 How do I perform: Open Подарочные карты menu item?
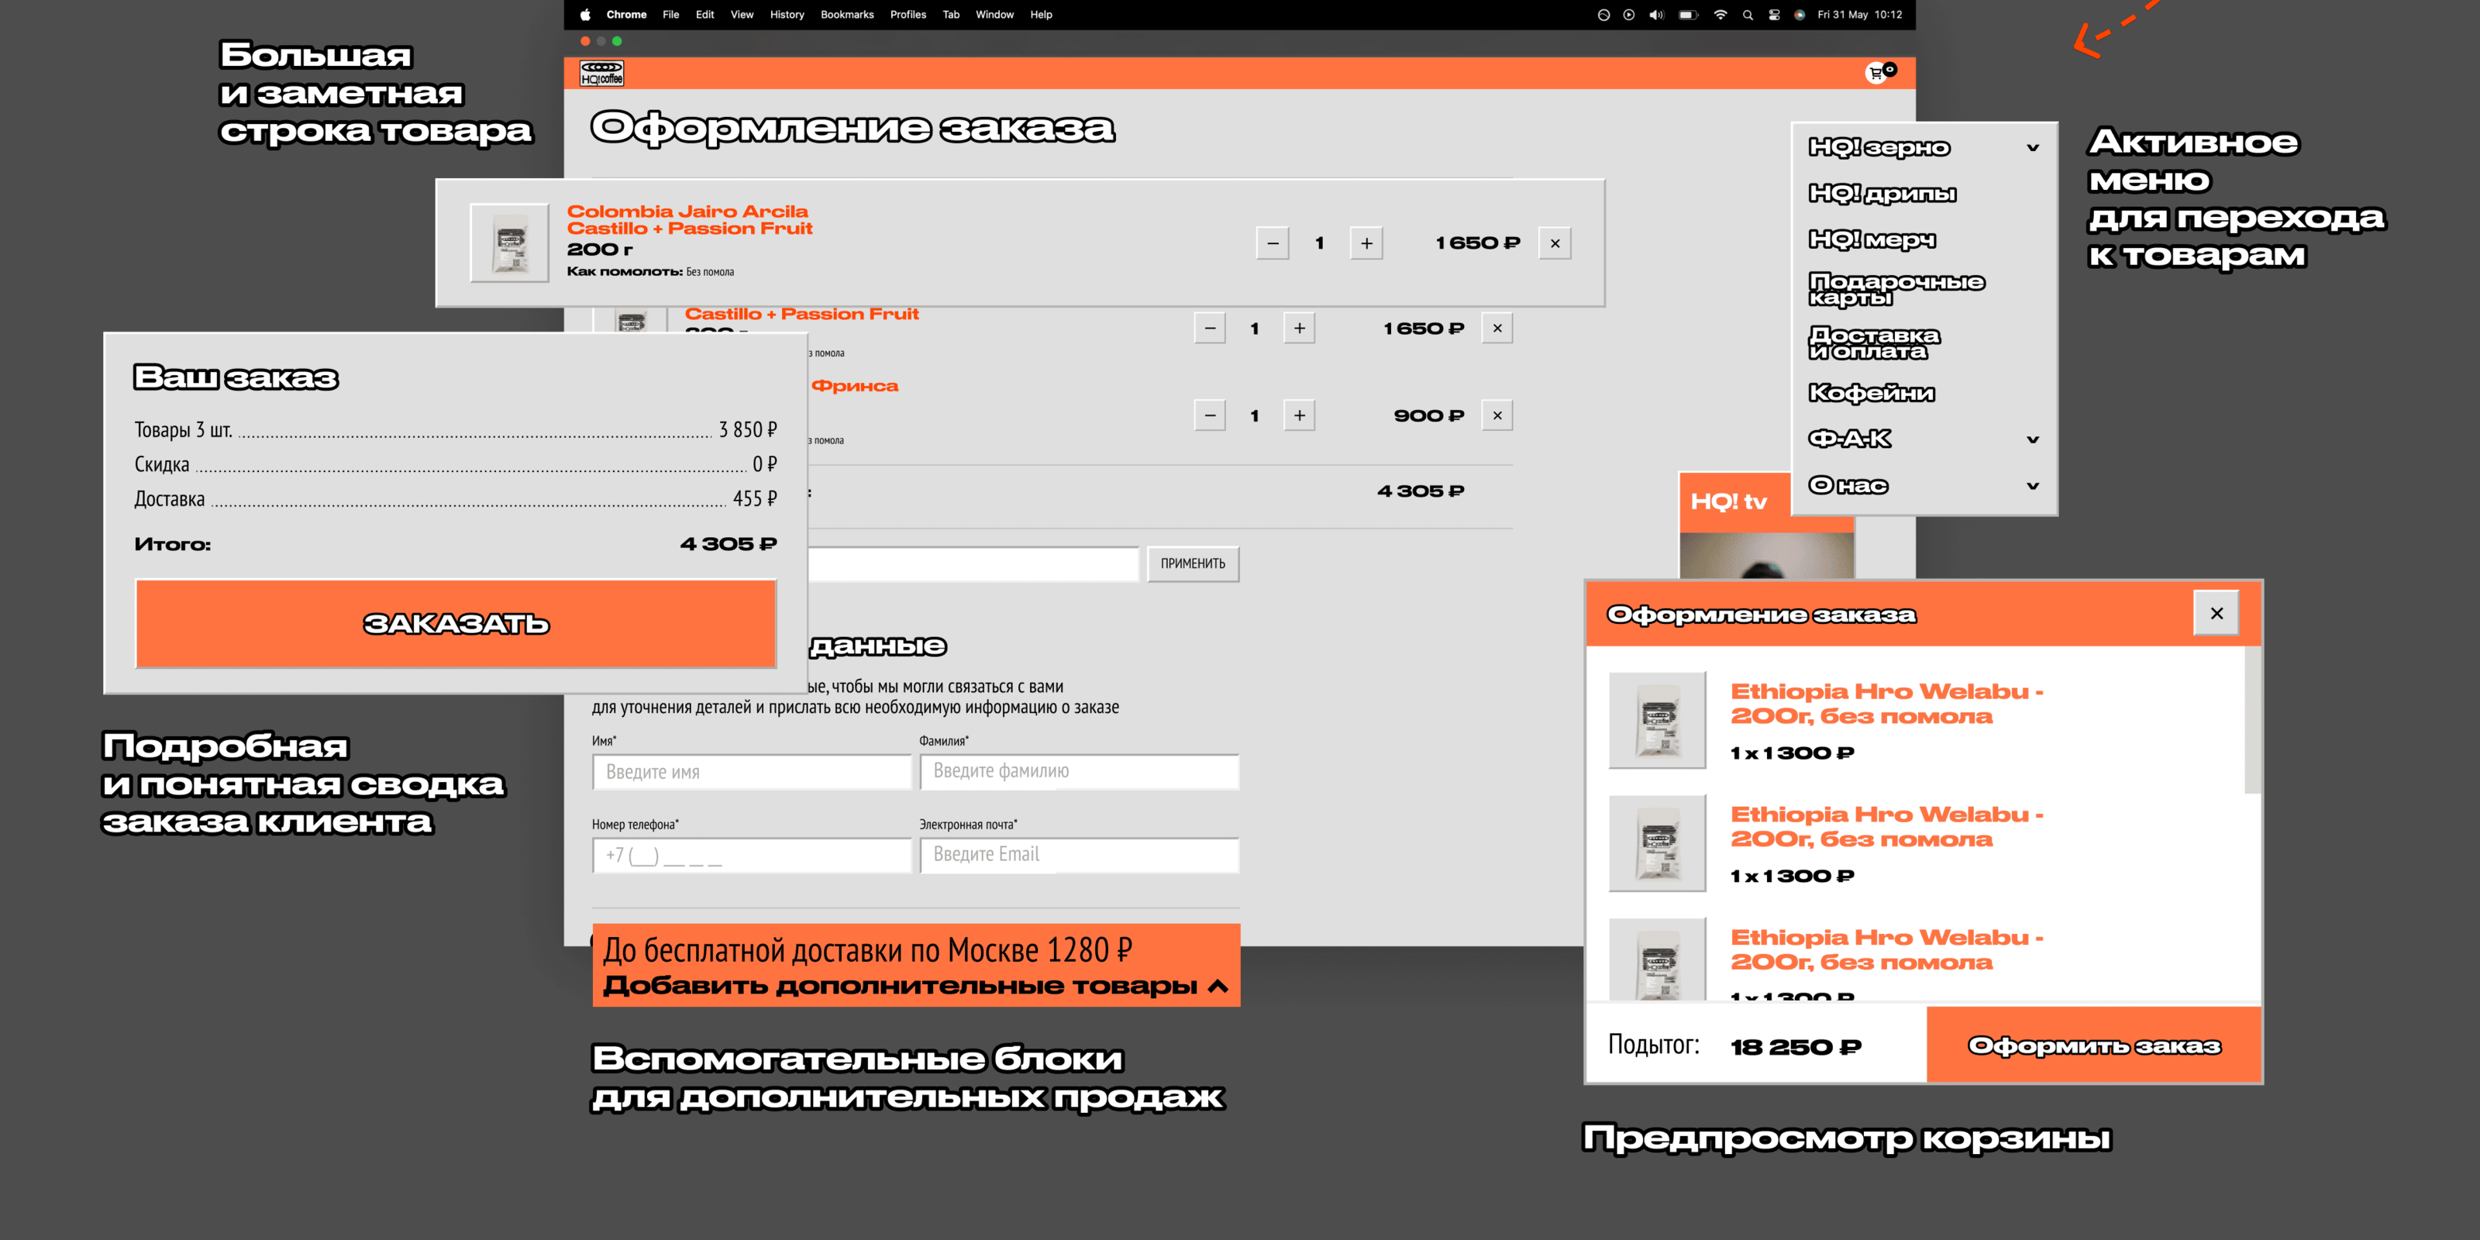(1896, 289)
